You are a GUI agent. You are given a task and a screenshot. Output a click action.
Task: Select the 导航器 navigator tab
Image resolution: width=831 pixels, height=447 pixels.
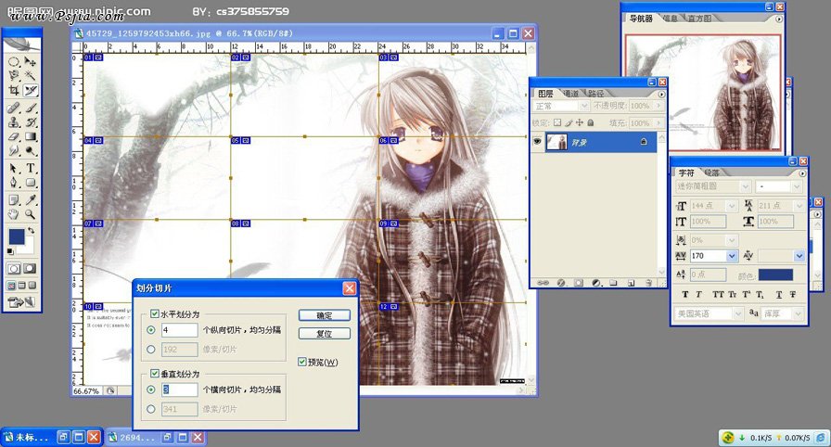tap(641, 18)
